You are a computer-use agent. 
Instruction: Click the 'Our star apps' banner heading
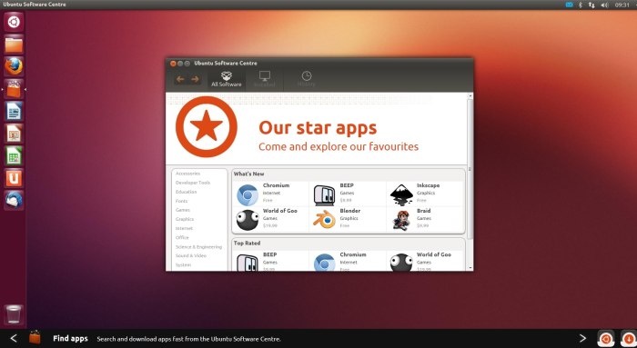pyautogui.click(x=318, y=128)
